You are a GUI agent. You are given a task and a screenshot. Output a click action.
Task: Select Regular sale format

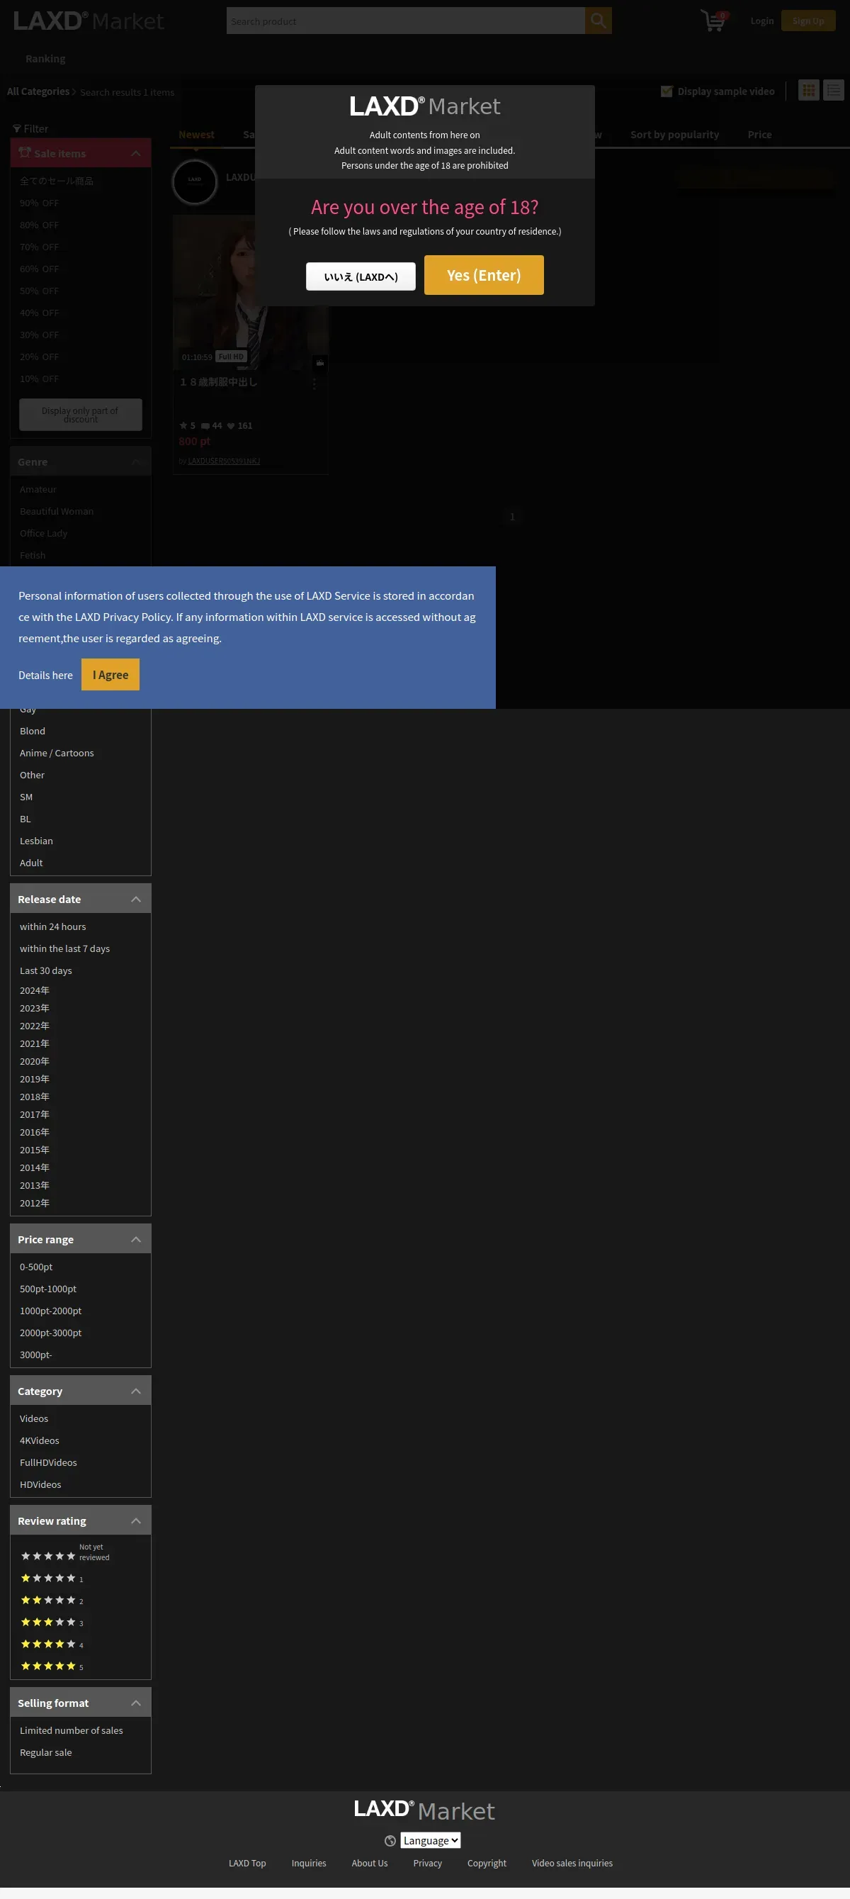tap(45, 1752)
